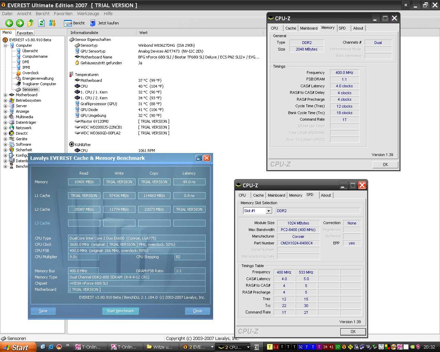The height and width of the screenshot is (352, 440).
Task: Select Sensoren tree entry
Action: 30,89
